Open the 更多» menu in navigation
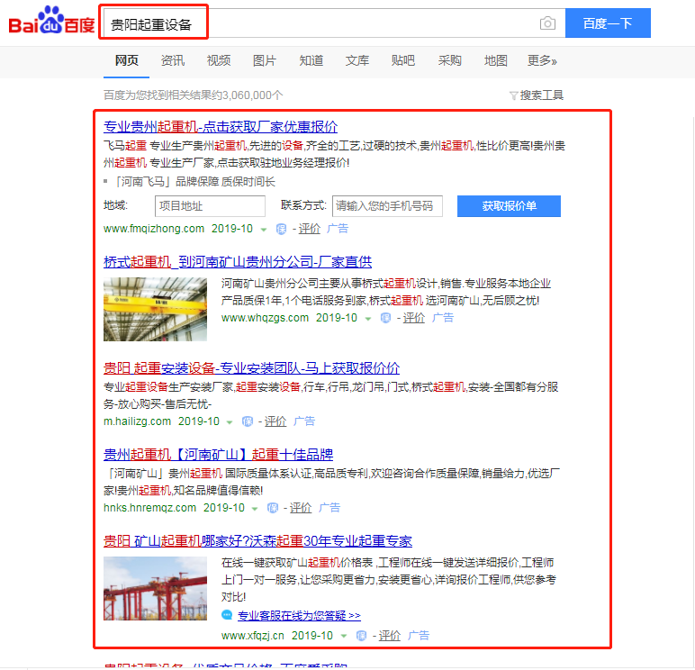This screenshot has width=695, height=670. tap(542, 60)
